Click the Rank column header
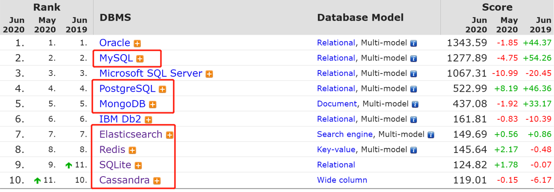Screen dimensions: 554x192 [47, 7]
